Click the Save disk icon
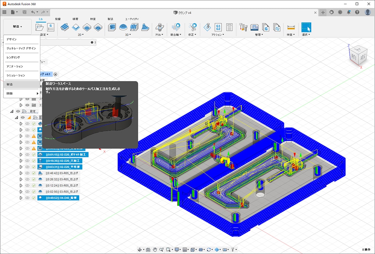The height and width of the screenshot is (254, 375). (24, 12)
